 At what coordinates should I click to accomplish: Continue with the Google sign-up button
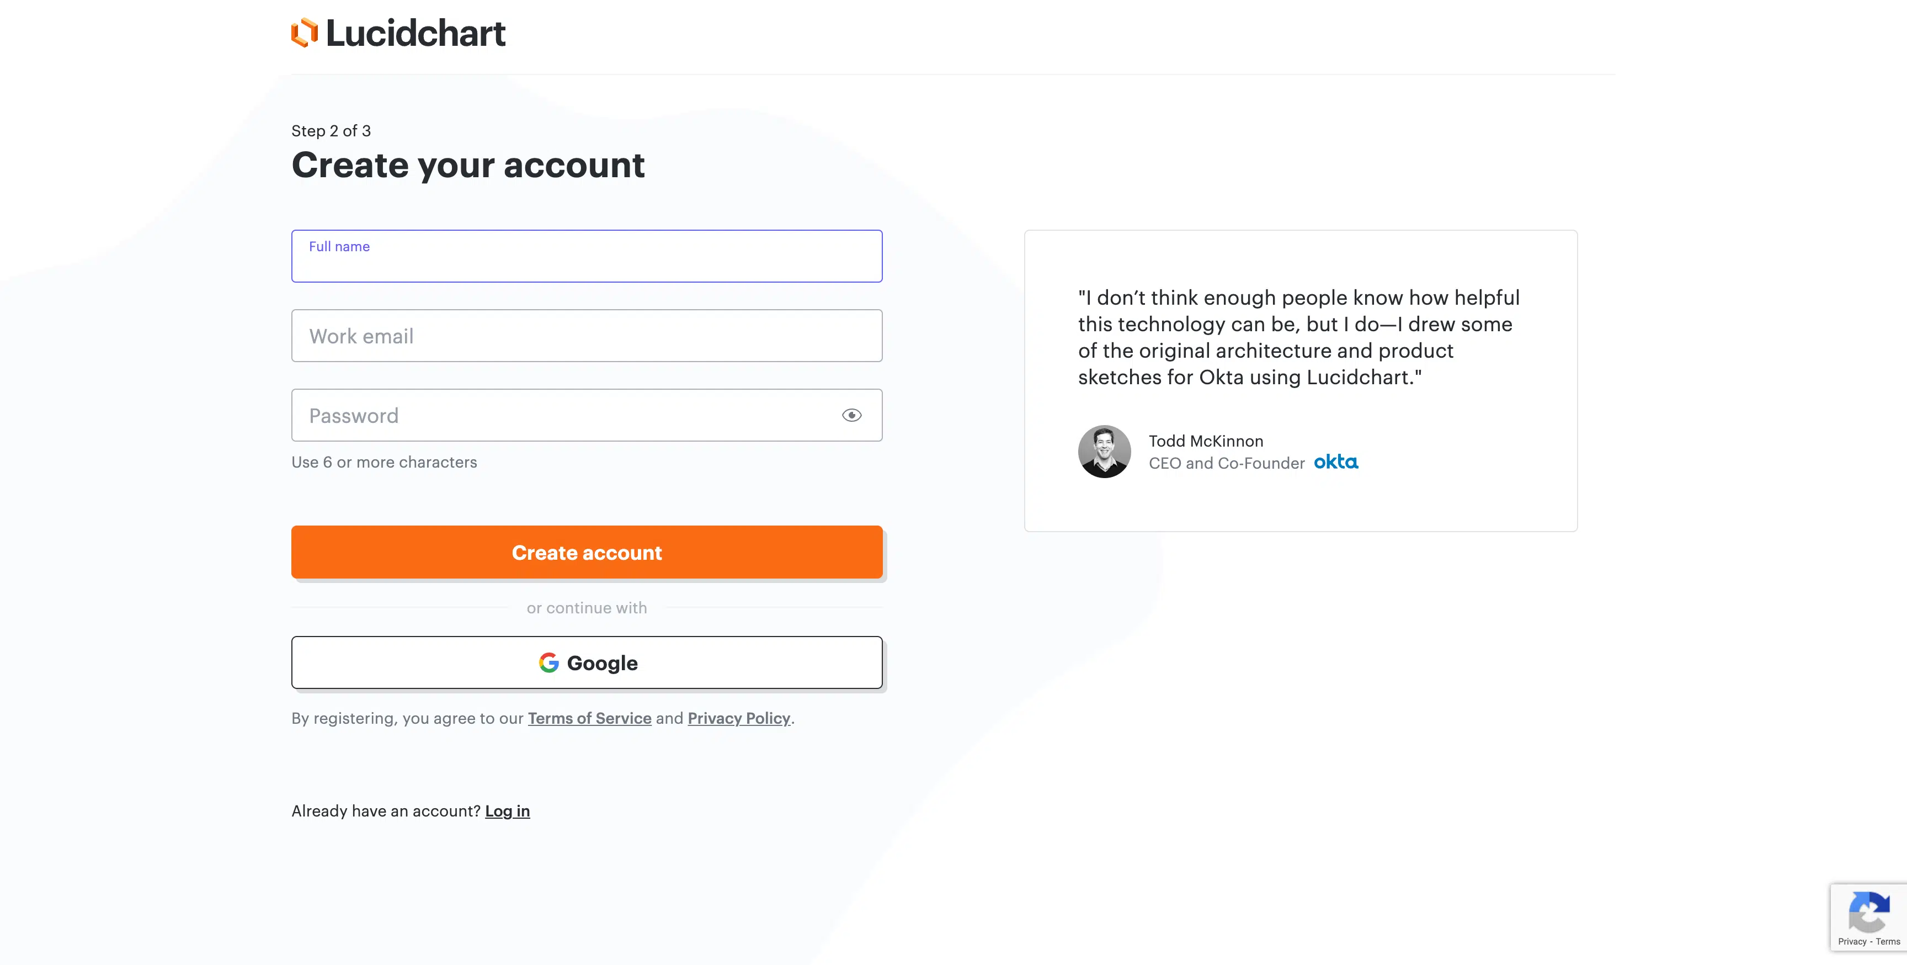coord(587,663)
